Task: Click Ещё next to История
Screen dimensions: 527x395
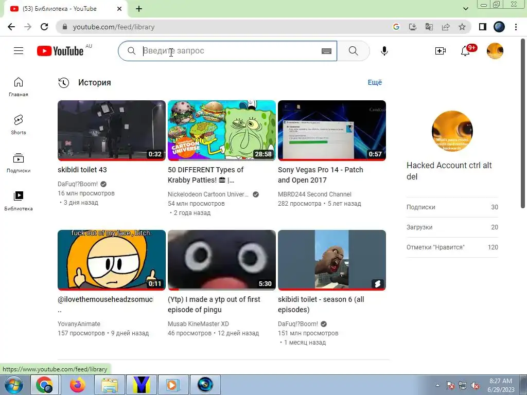Action: 375,82
